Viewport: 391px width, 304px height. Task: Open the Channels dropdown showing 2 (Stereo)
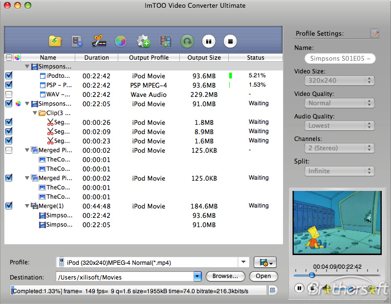point(339,148)
